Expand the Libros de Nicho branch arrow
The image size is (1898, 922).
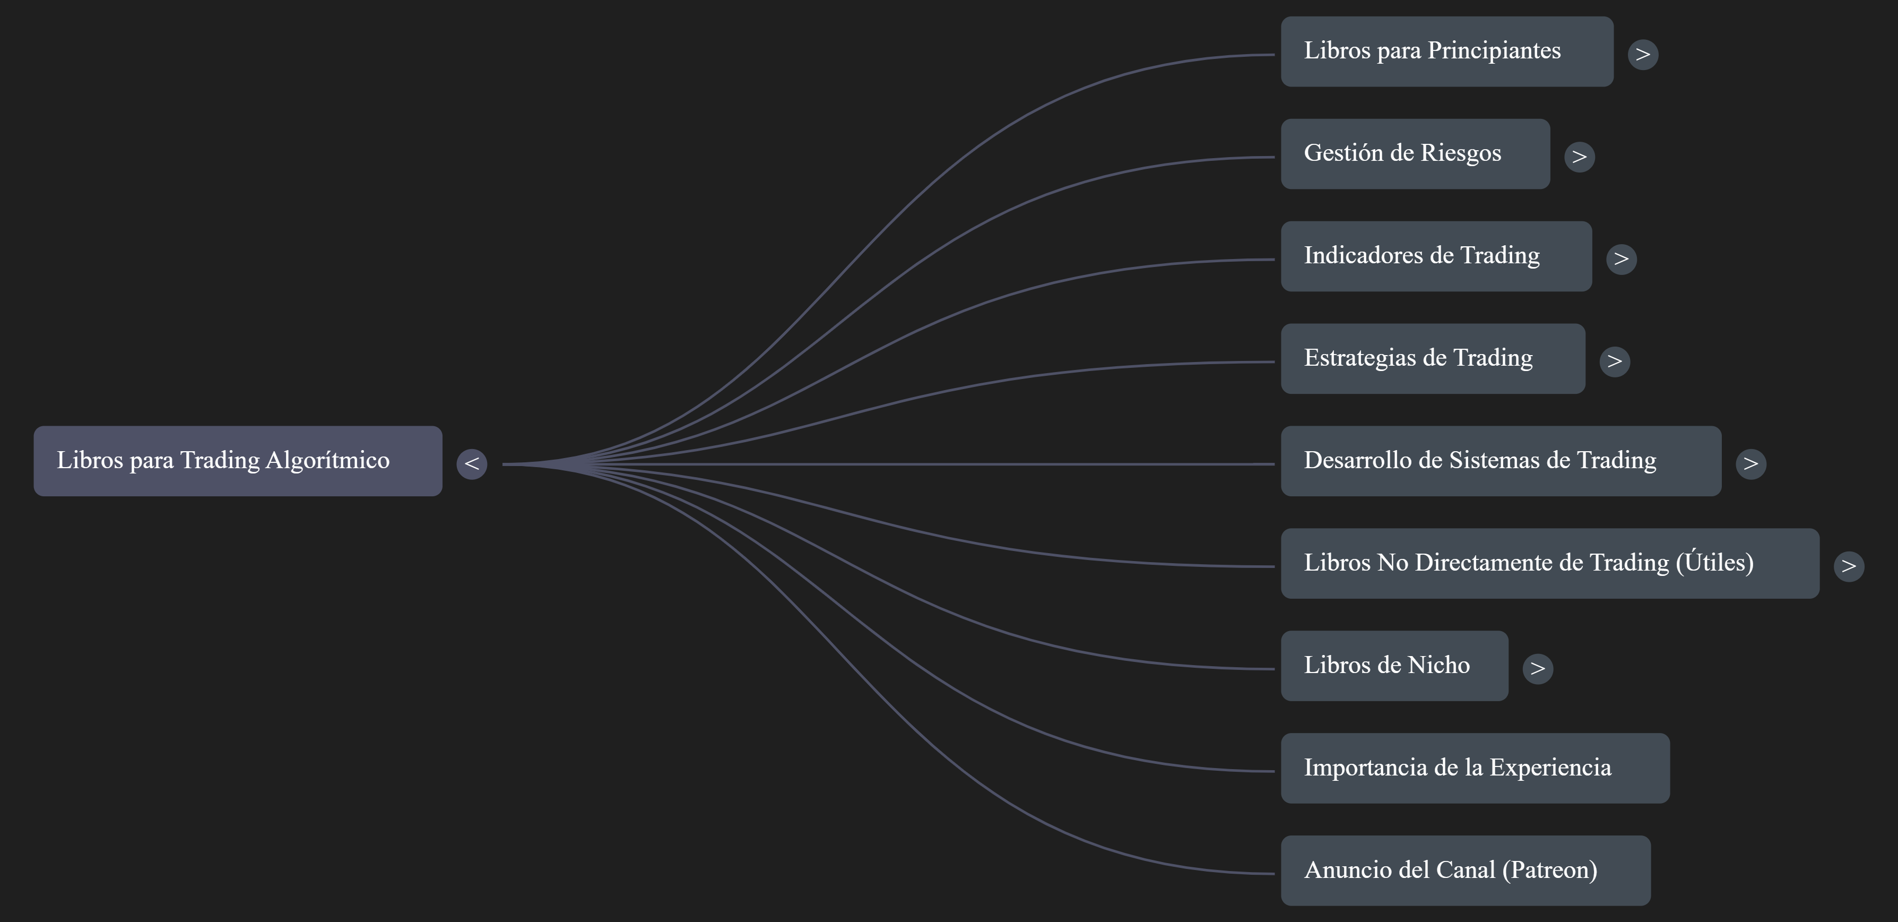pos(1537,669)
